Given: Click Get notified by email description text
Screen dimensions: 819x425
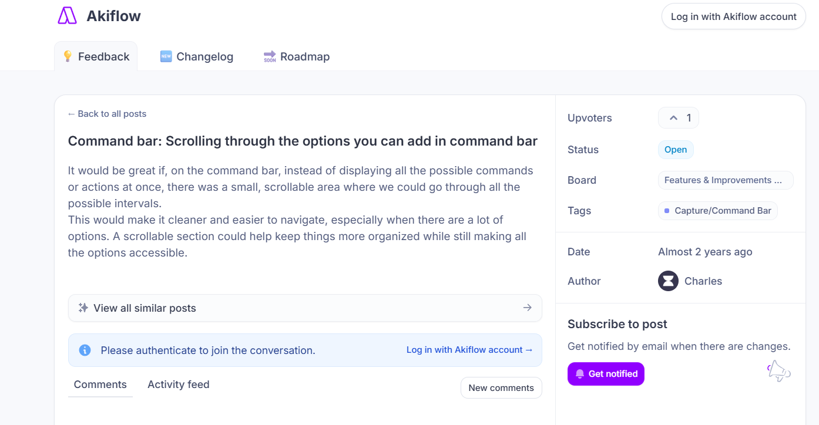Looking at the screenshot, I should [x=679, y=346].
